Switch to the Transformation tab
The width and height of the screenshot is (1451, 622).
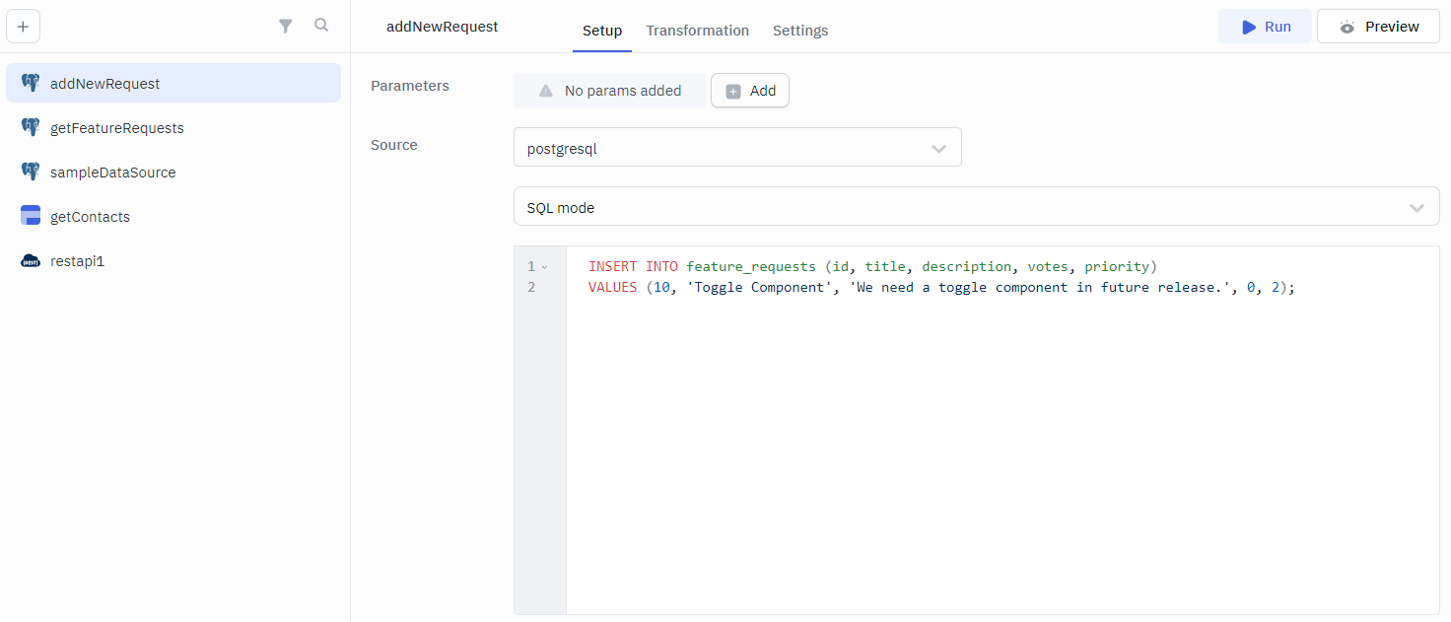tap(697, 31)
